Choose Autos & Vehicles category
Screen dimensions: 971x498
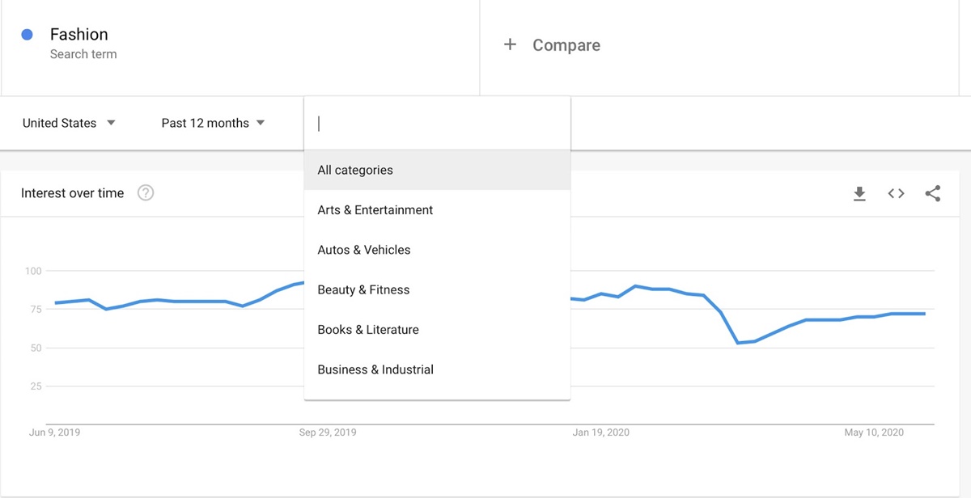coord(363,249)
